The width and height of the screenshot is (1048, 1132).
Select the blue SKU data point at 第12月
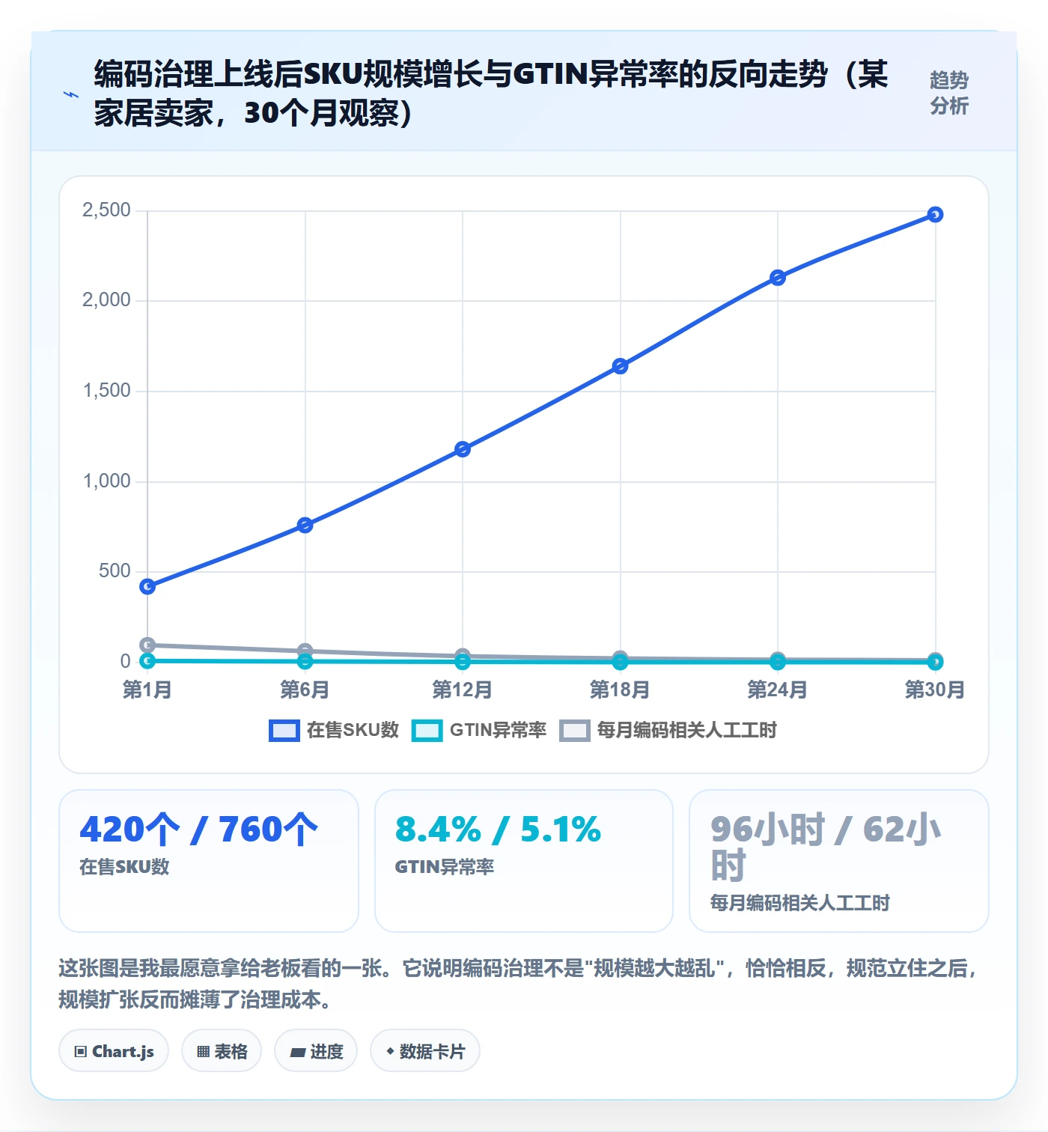coord(463,449)
